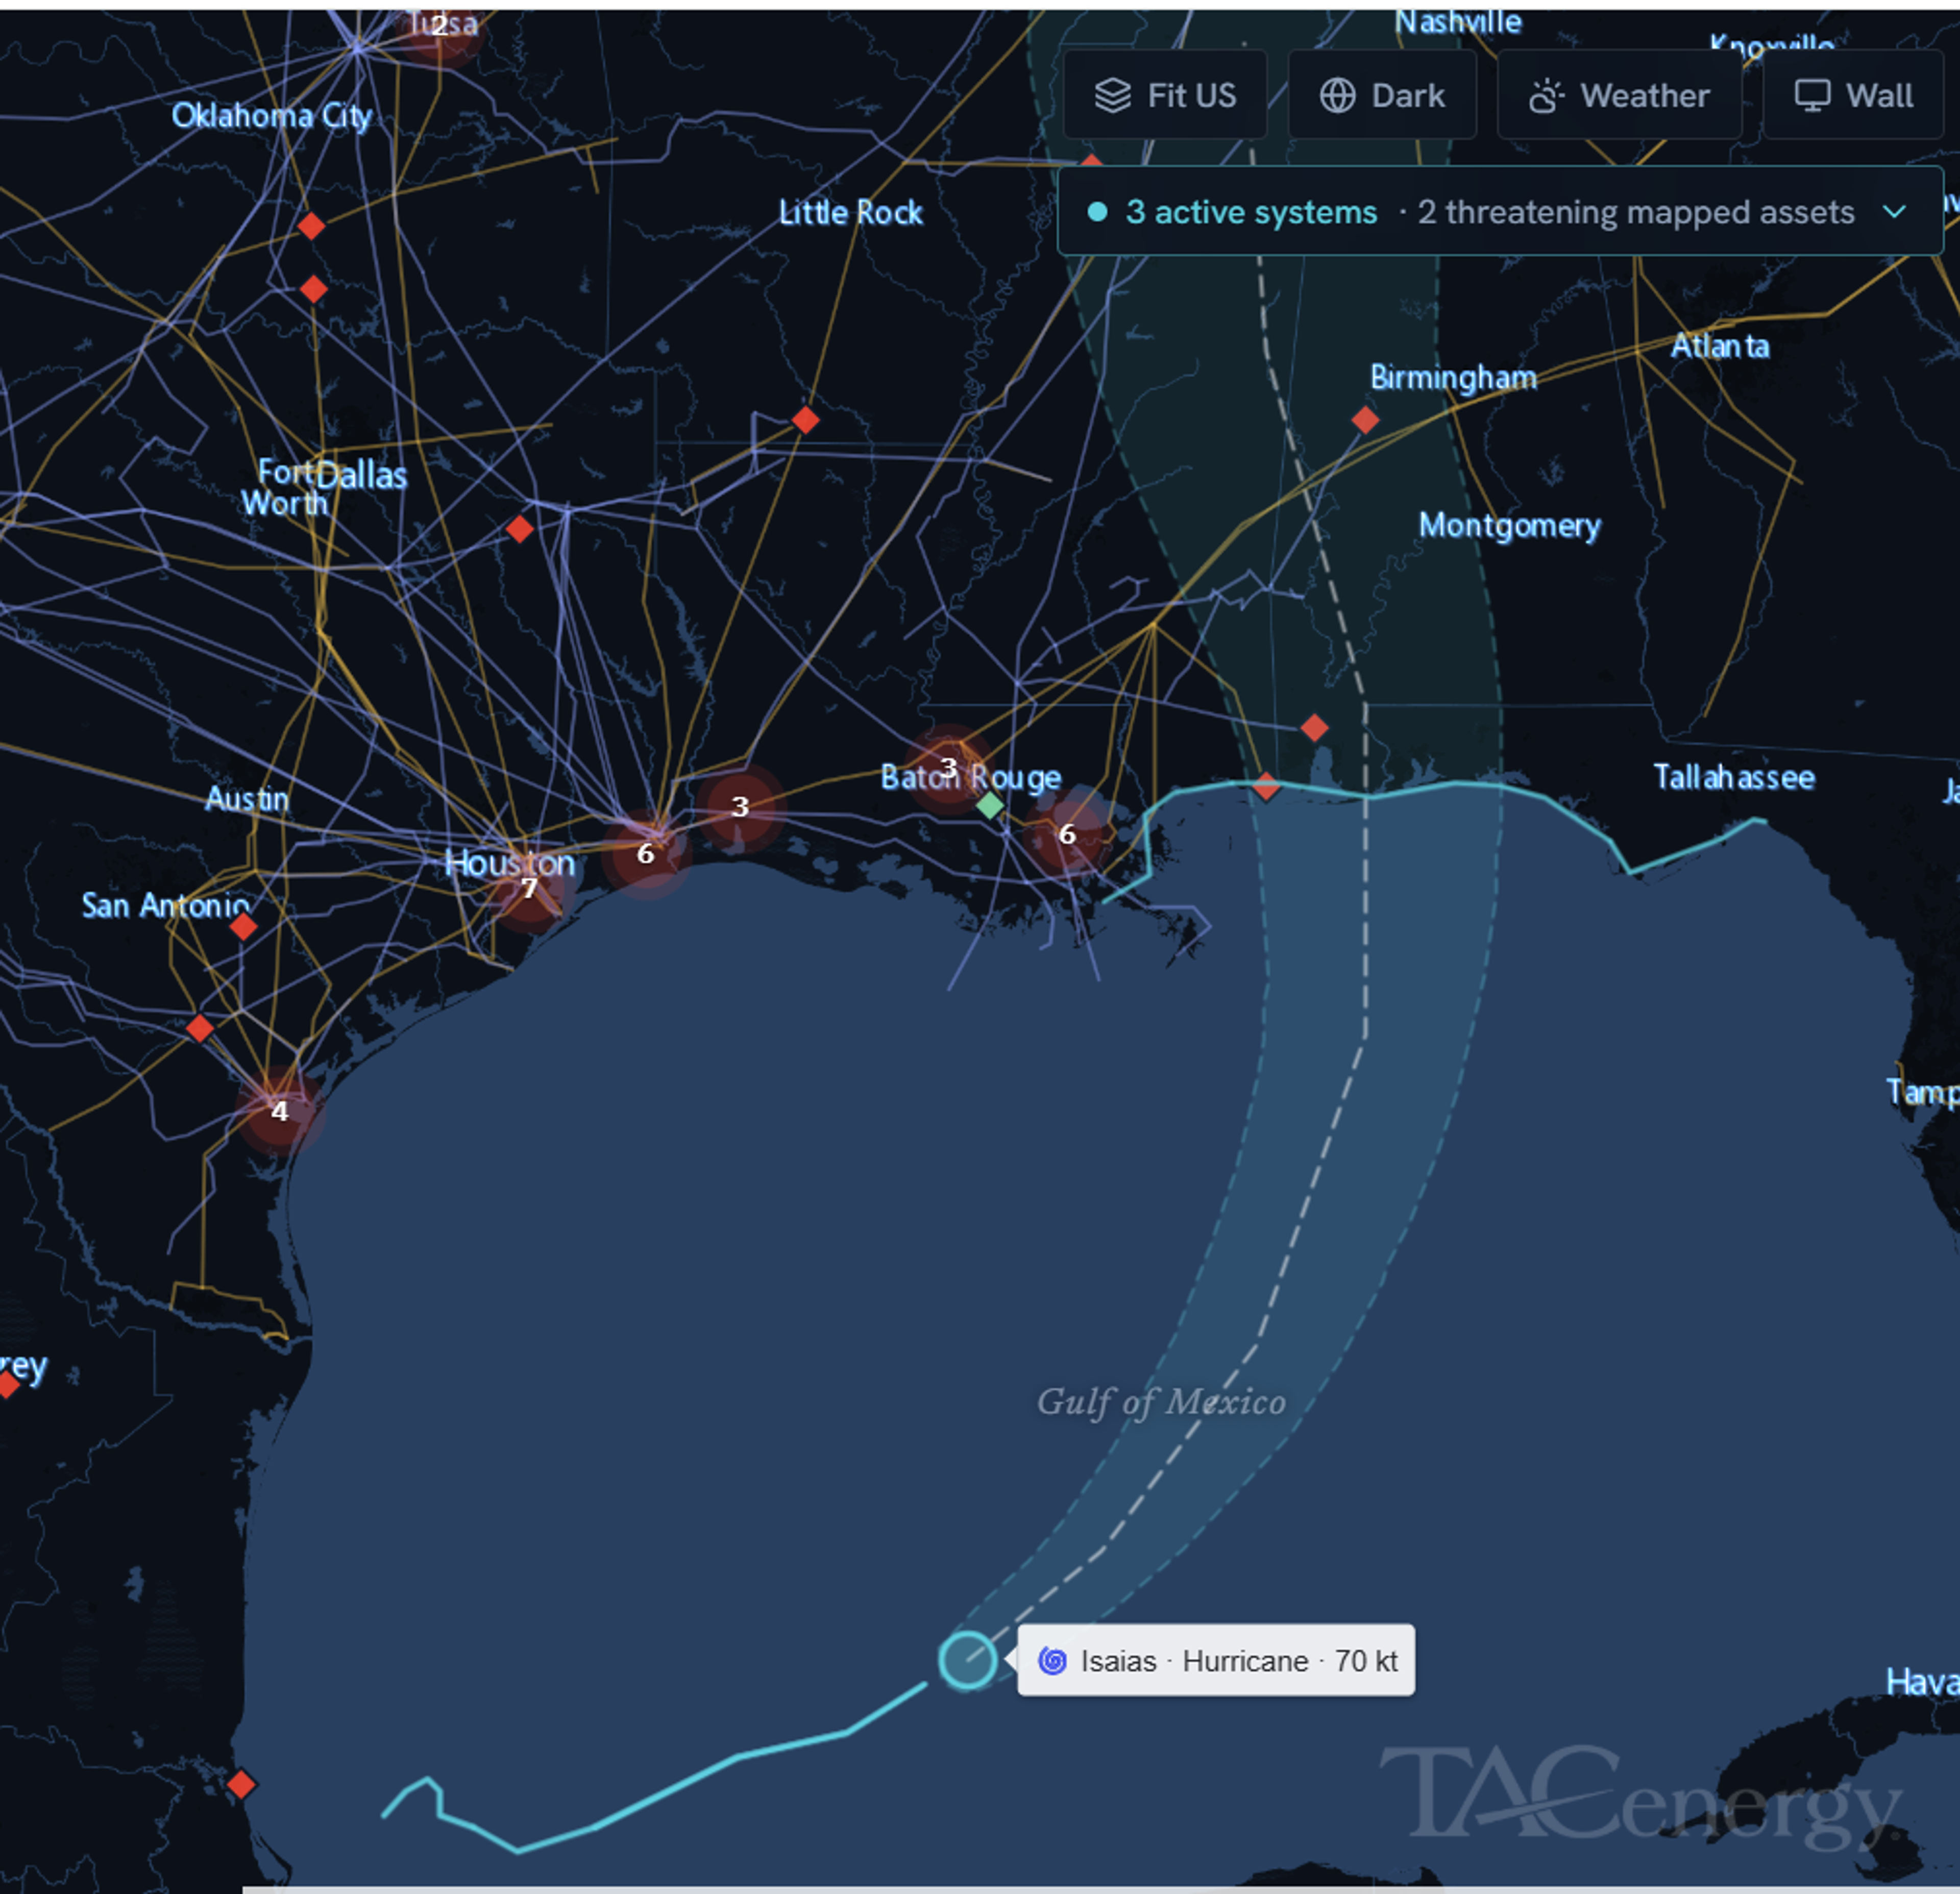Click the Little Rock city label

click(851, 212)
